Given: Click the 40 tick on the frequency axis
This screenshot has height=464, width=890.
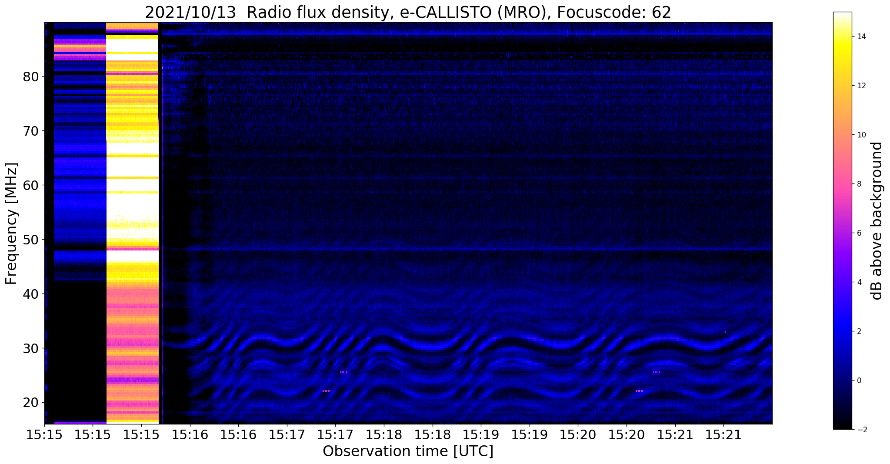Looking at the screenshot, I should click(x=31, y=294).
